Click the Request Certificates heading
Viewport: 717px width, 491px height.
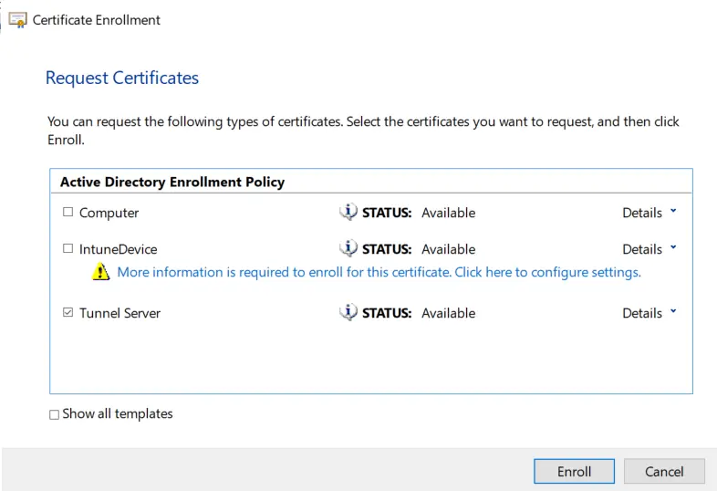(122, 78)
